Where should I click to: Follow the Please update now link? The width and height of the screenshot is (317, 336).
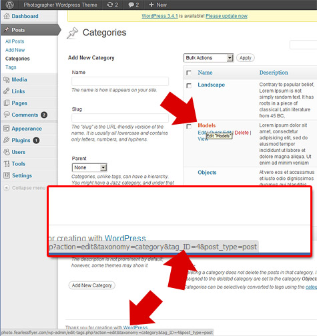pos(226,16)
